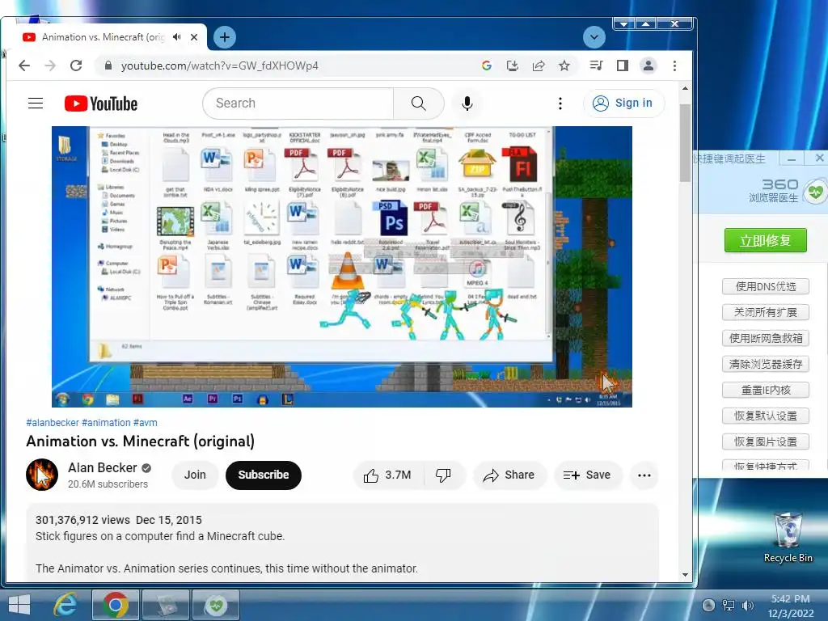Click the install app icon in address bar
The image size is (828, 621).
pyautogui.click(x=512, y=65)
